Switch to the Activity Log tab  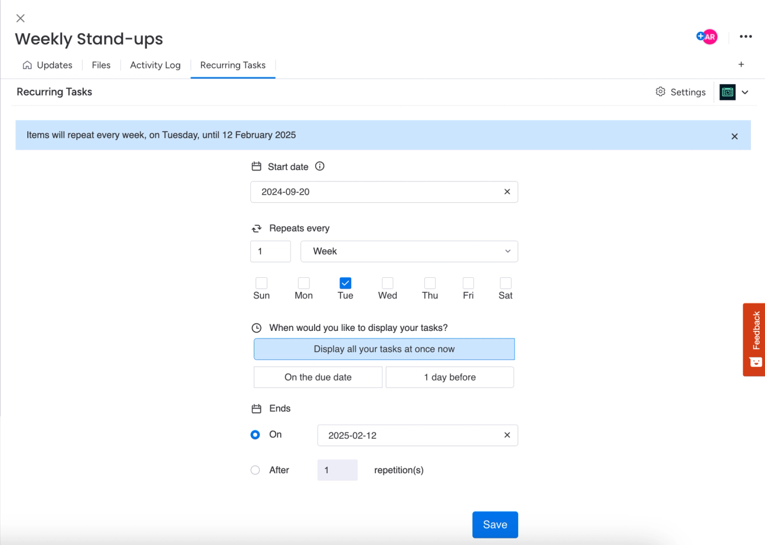(155, 65)
